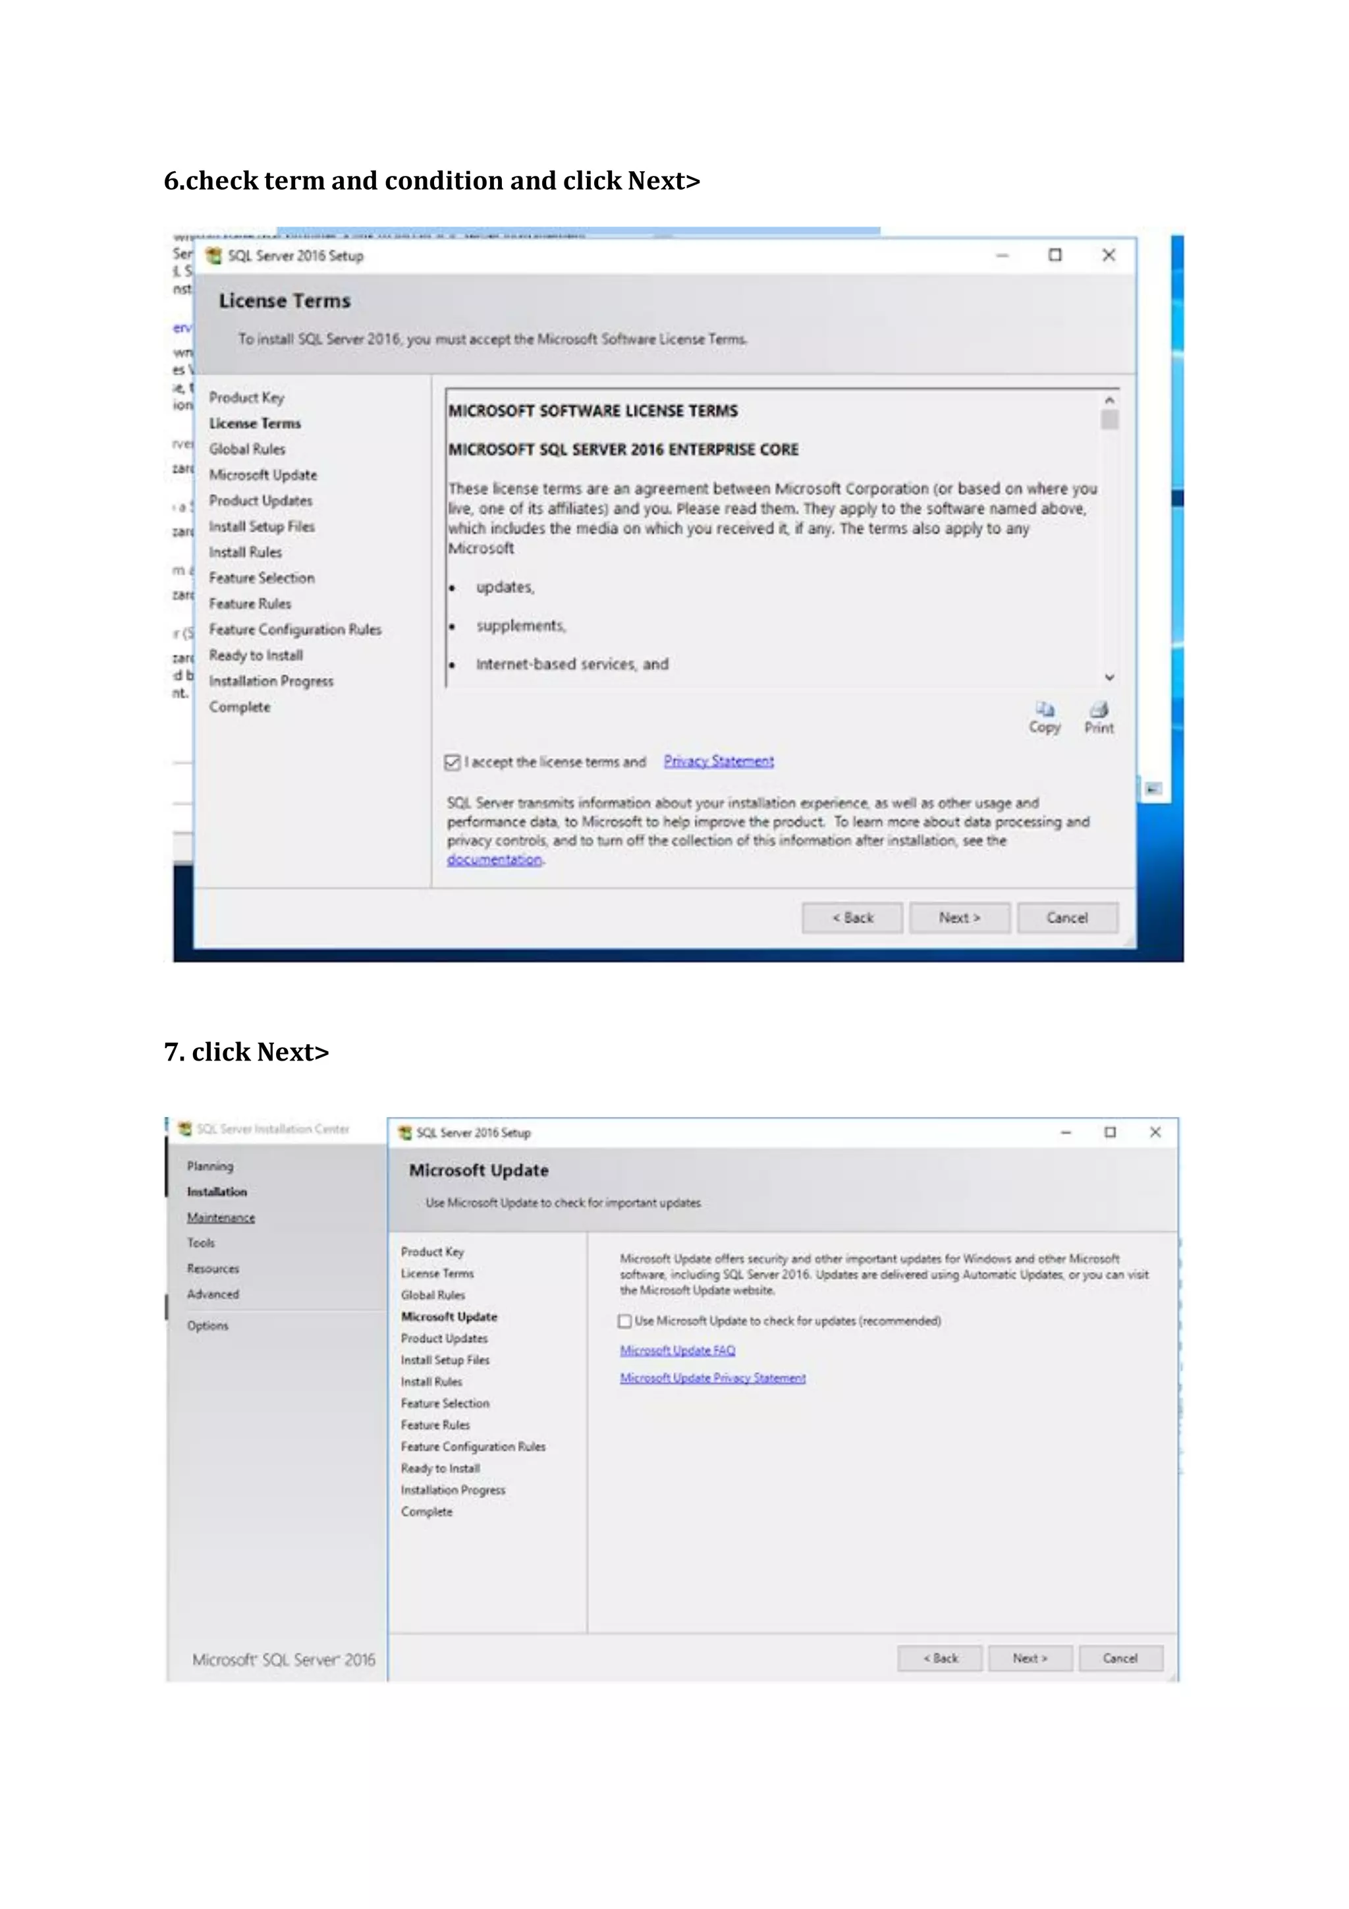1349x1909 pixels.
Task: Click Complete step in Microsoft Update window
Action: click(426, 1512)
